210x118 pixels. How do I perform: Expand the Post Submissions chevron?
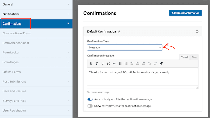click(68, 81)
